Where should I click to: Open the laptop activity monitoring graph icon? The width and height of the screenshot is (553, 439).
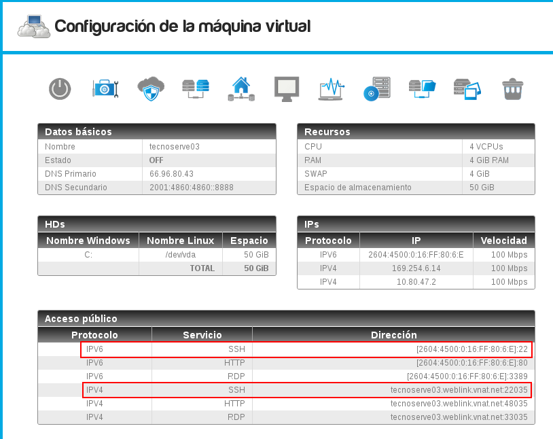[x=331, y=89]
